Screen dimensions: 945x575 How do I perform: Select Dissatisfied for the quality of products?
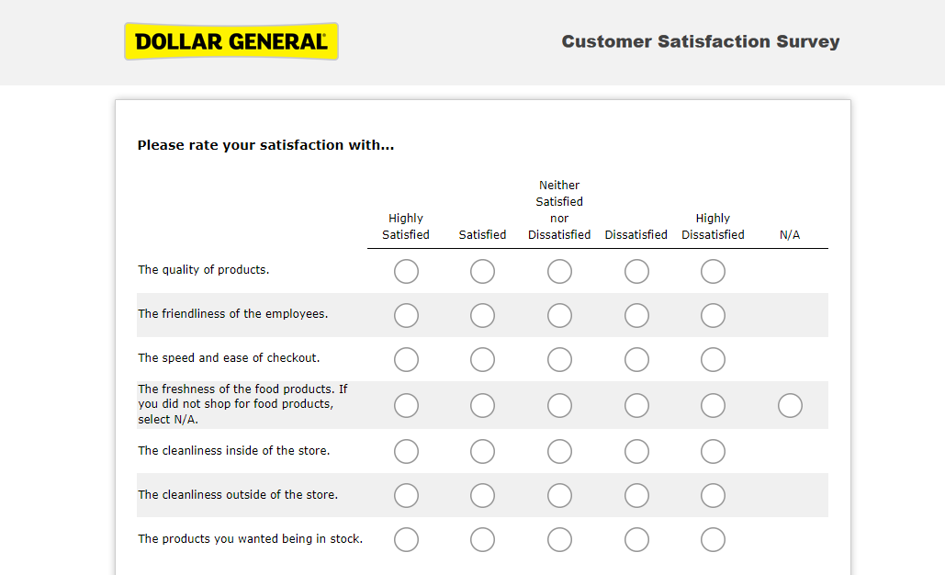coord(636,271)
